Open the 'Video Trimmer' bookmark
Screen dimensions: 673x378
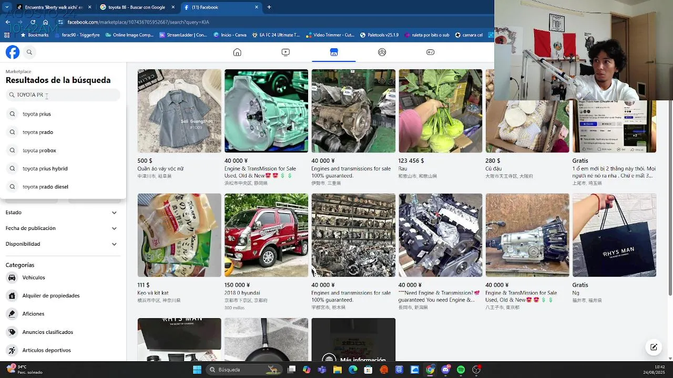coord(330,35)
